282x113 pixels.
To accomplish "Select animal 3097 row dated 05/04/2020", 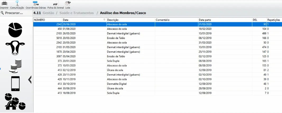I will pyautogui.click(x=158, y=56).
